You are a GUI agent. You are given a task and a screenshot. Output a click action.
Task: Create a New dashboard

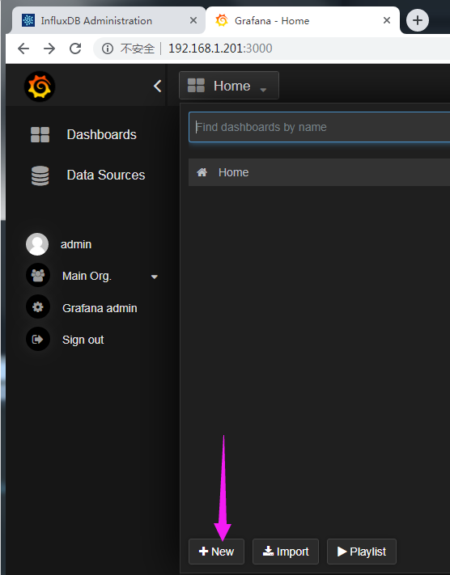click(x=216, y=552)
